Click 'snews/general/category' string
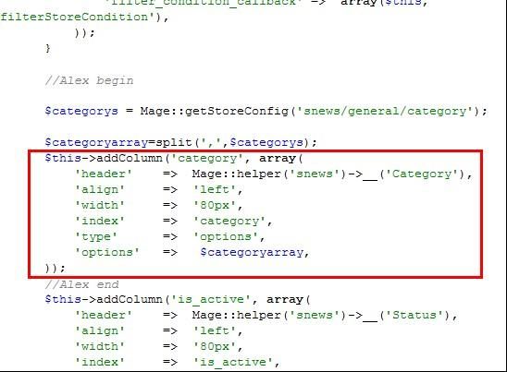The height and width of the screenshot is (372, 507). tap(385, 112)
